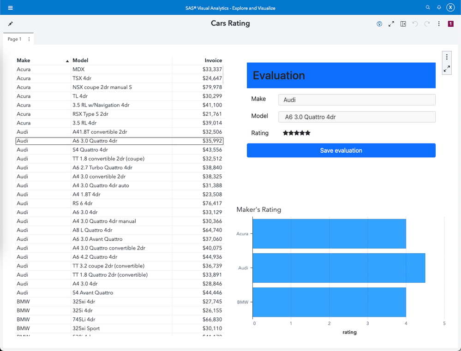Select the 325i 4dr row
This screenshot has height=351, width=461.
coord(119,310)
